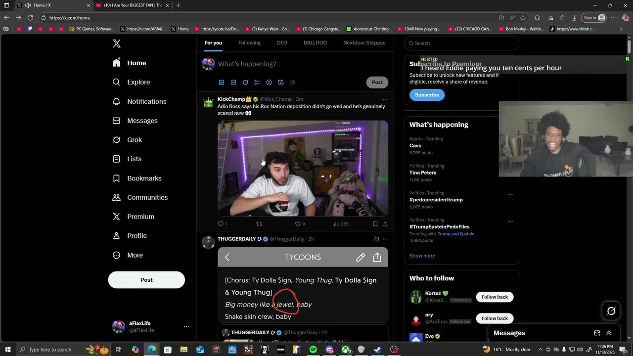
Task: Switch to the Following tab
Action: tap(249, 43)
